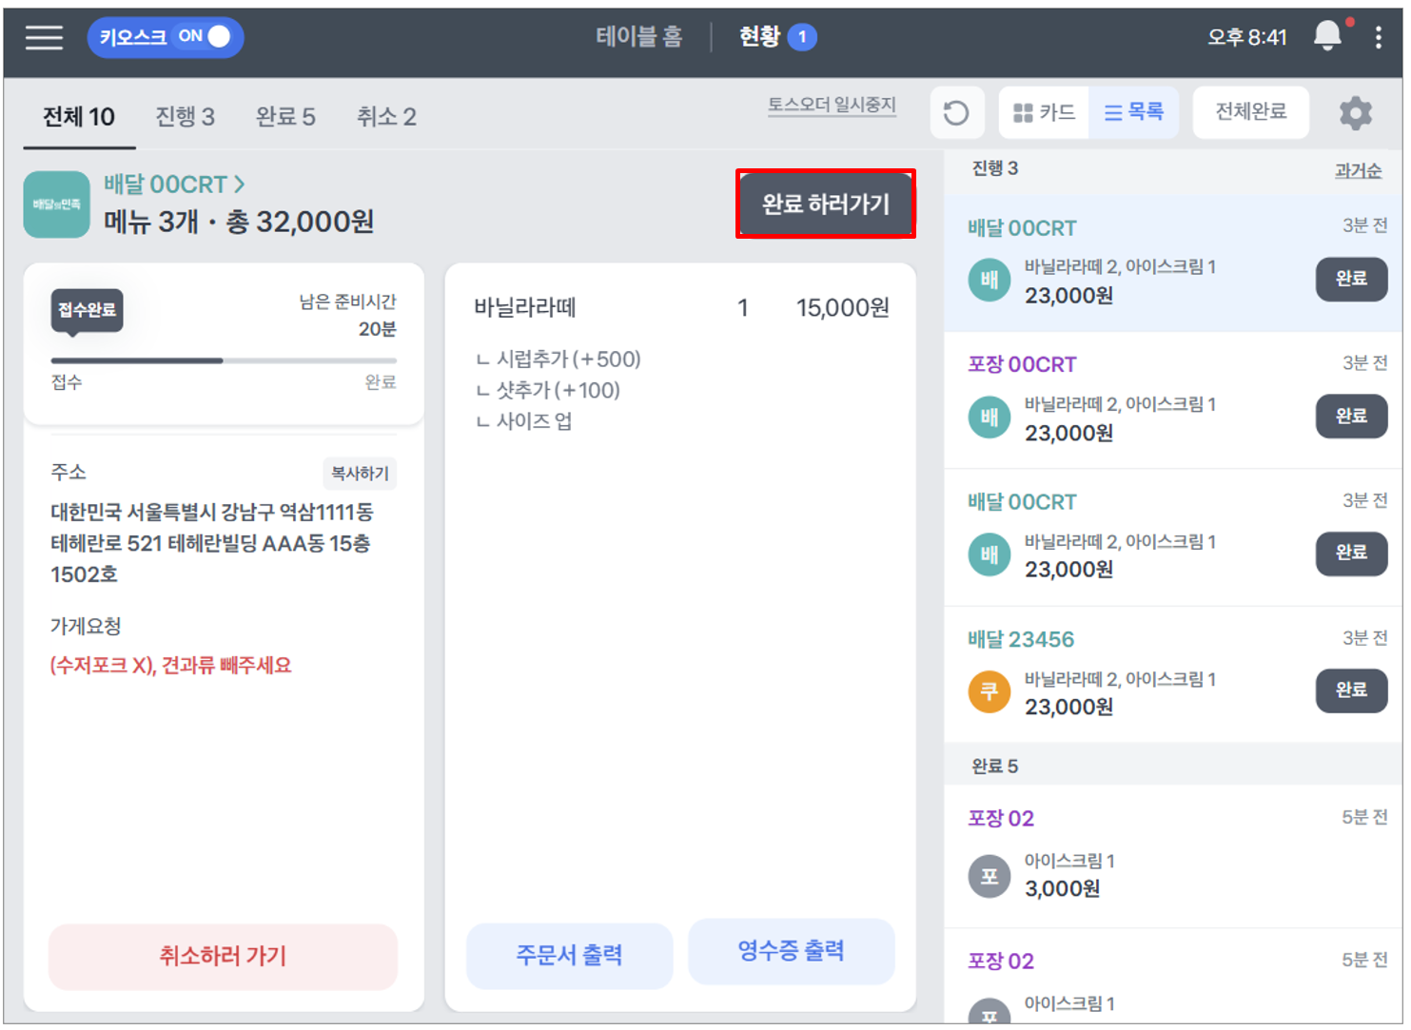Click the 완료 하러가기 button

tap(826, 204)
